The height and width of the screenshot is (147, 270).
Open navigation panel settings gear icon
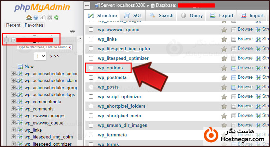pos(49,18)
